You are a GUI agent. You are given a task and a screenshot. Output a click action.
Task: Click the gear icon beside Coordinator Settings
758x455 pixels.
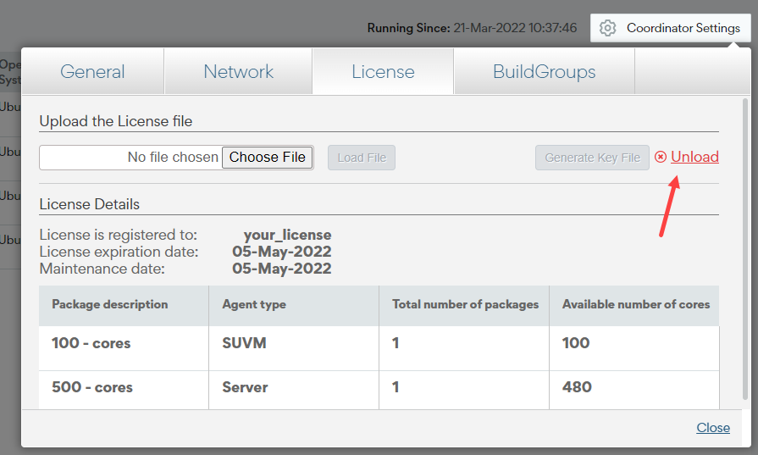pyautogui.click(x=607, y=28)
